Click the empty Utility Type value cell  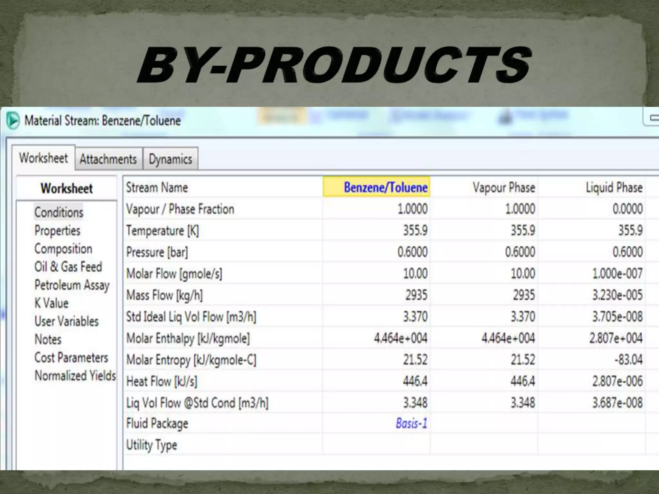tap(376, 444)
